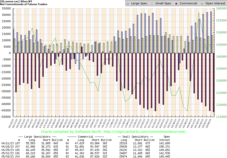The image size is (227, 158).
Task: Click the Commercial purple legend swatch
Action: click(177, 4)
